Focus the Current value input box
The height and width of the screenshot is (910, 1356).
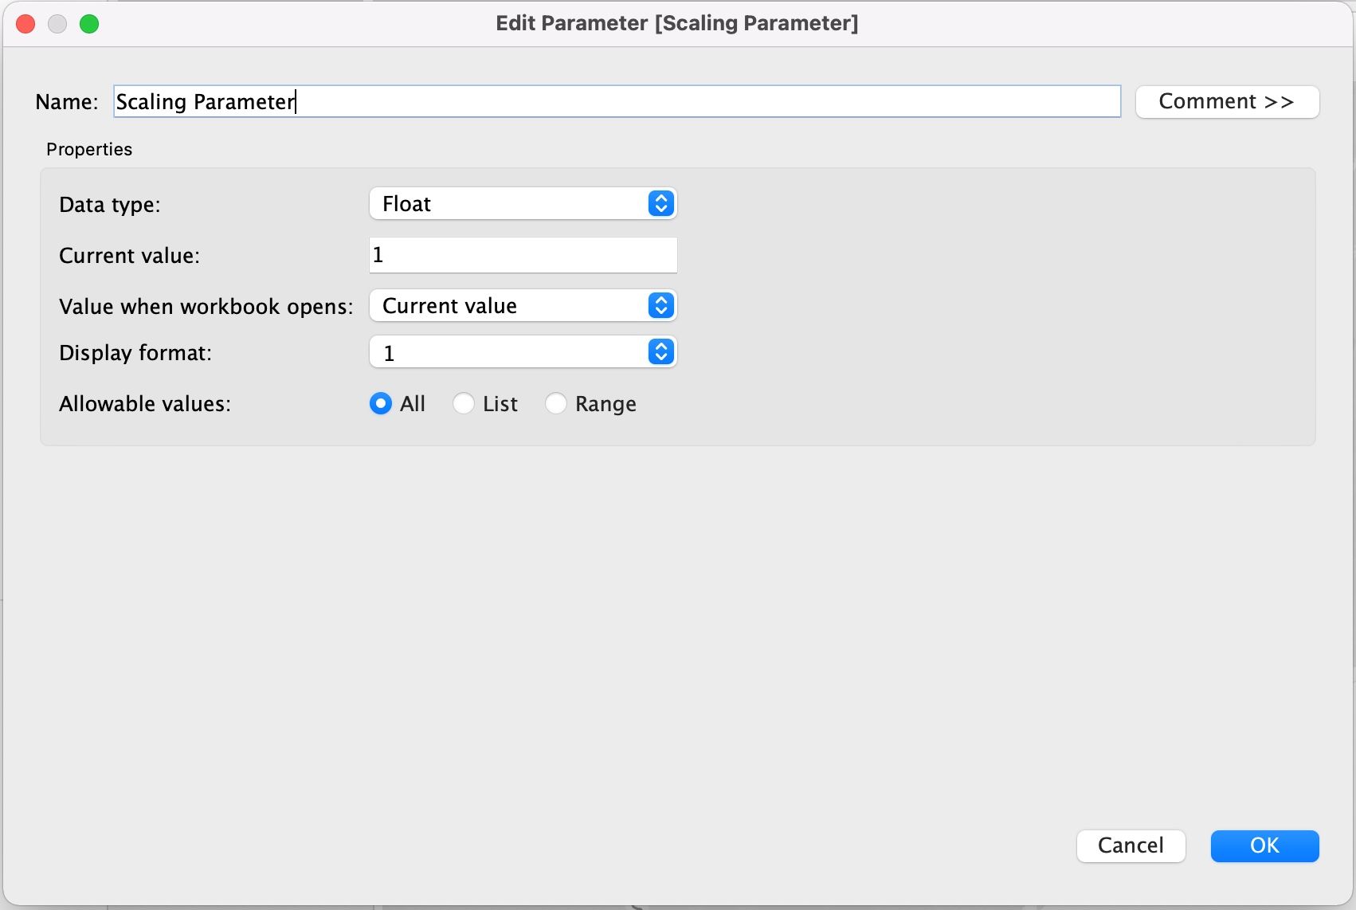523,255
